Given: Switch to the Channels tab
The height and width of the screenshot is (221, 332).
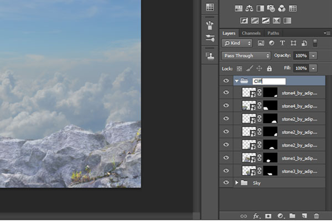Looking at the screenshot, I should coord(251,33).
